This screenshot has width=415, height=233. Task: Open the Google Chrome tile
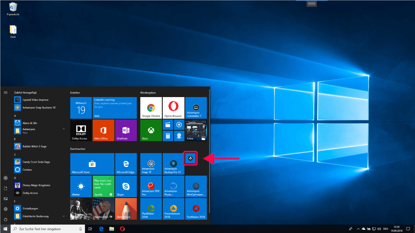[151, 108]
